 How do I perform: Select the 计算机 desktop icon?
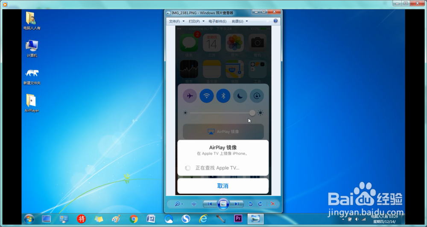pyautogui.click(x=32, y=49)
